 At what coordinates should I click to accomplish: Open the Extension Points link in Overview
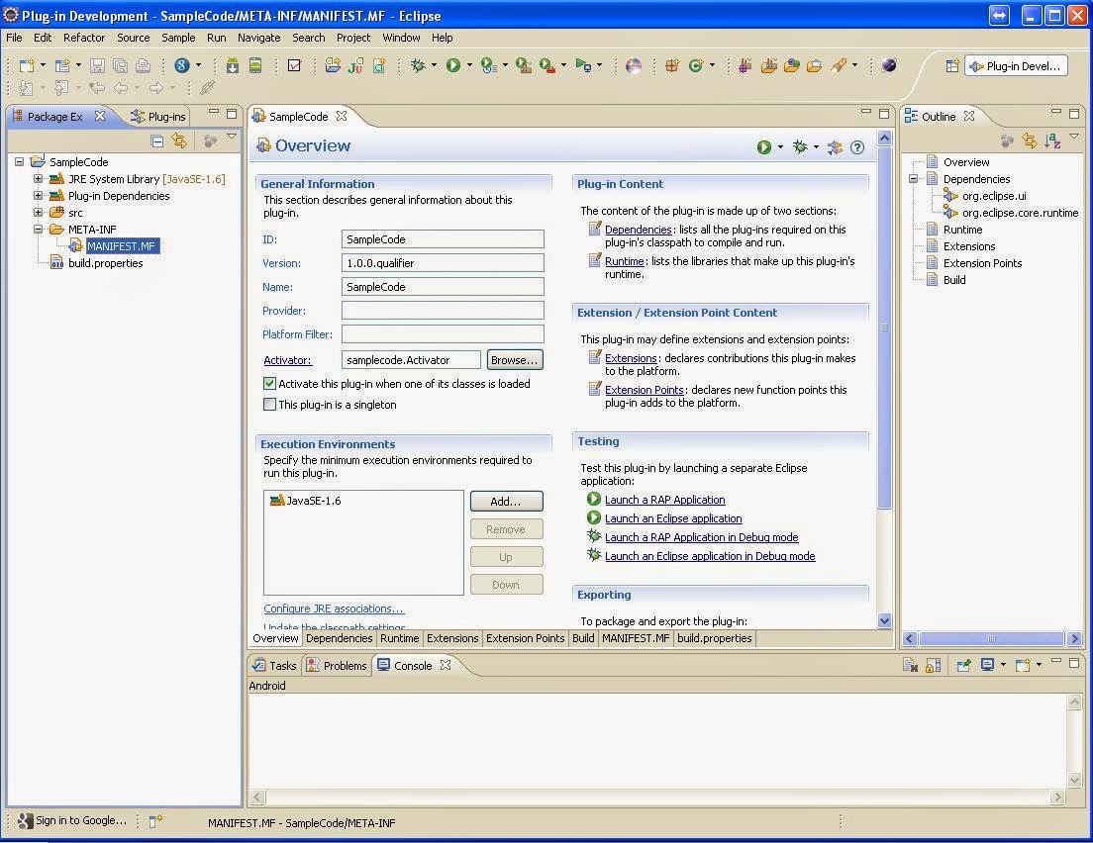pyautogui.click(x=644, y=390)
